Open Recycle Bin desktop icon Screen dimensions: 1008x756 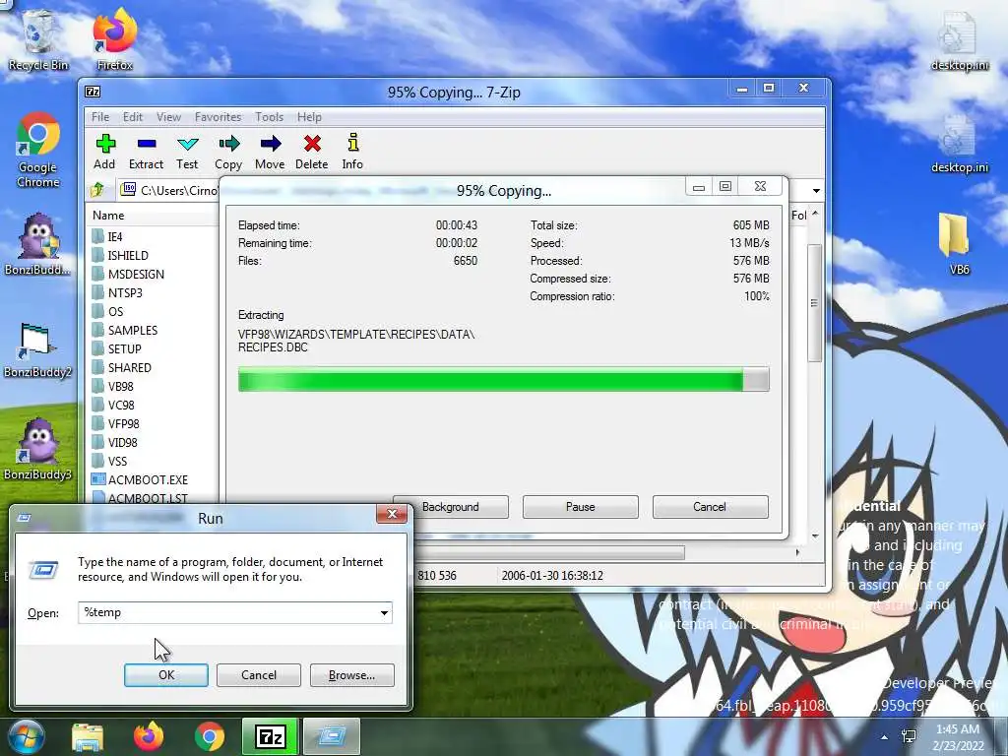click(38, 40)
